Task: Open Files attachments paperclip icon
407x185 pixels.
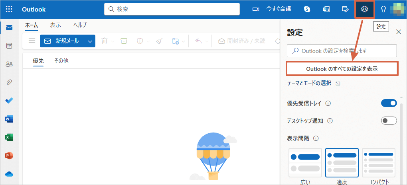Action: (9, 82)
